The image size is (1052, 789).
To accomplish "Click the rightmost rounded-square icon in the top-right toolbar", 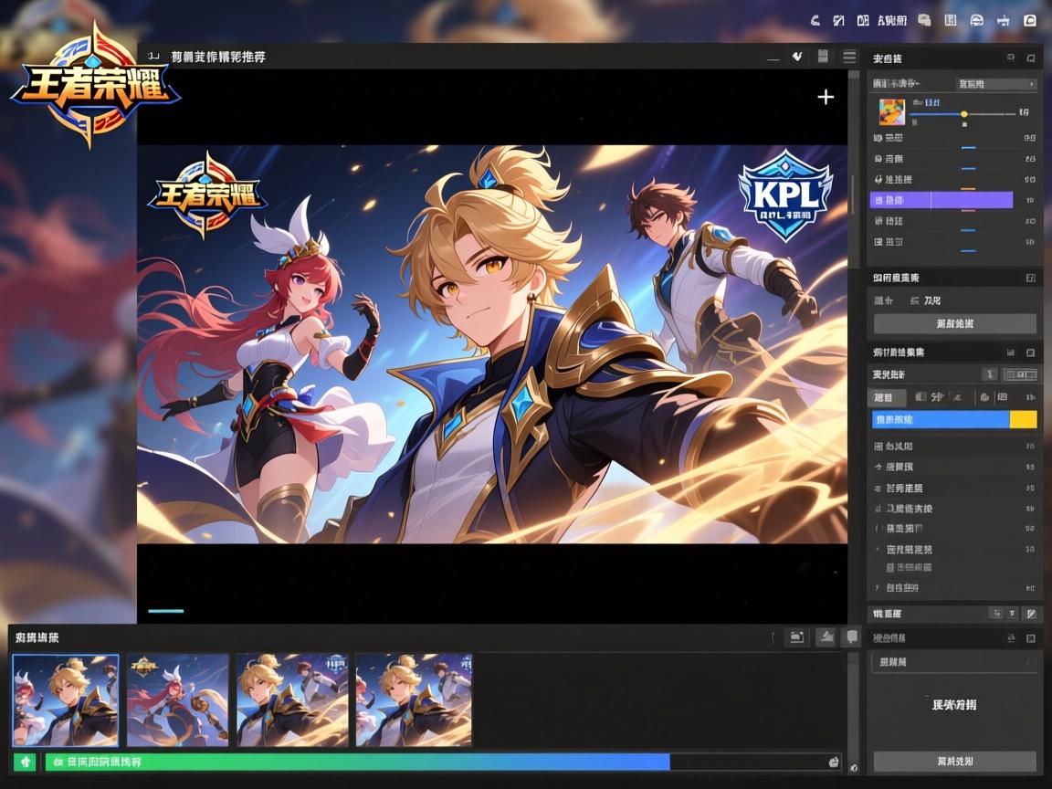I will [x=1030, y=20].
